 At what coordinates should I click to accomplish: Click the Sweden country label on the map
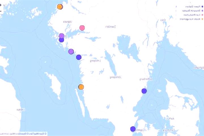(110, 27)
